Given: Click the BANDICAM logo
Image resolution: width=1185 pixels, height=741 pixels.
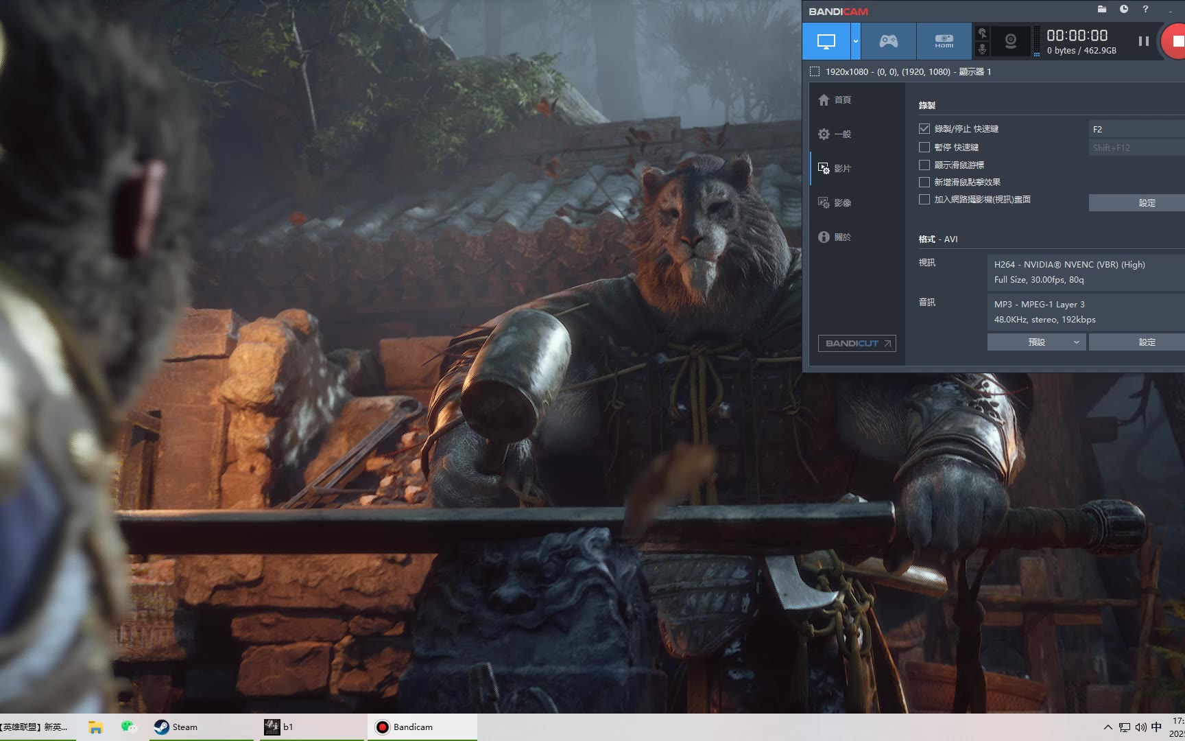Looking at the screenshot, I should tap(838, 12).
